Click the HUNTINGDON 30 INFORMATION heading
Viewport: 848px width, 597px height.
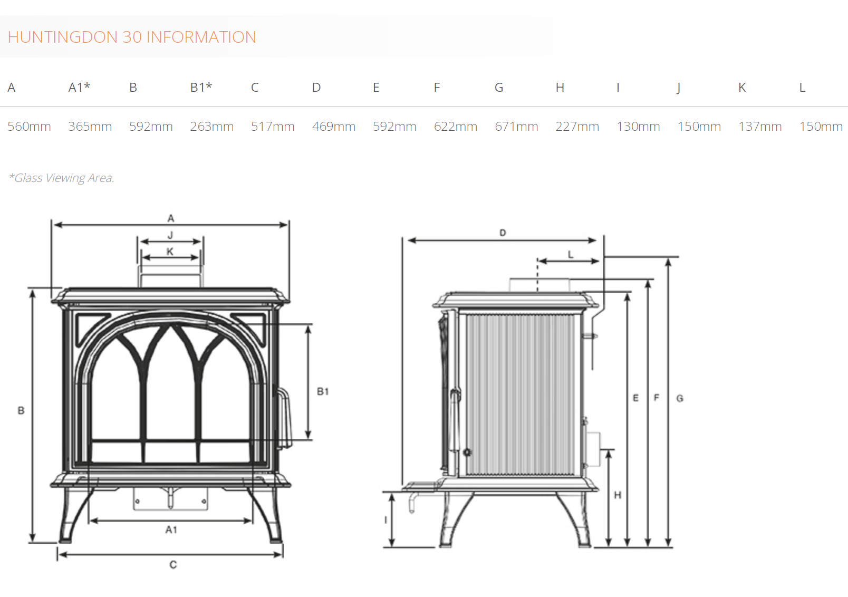point(132,37)
